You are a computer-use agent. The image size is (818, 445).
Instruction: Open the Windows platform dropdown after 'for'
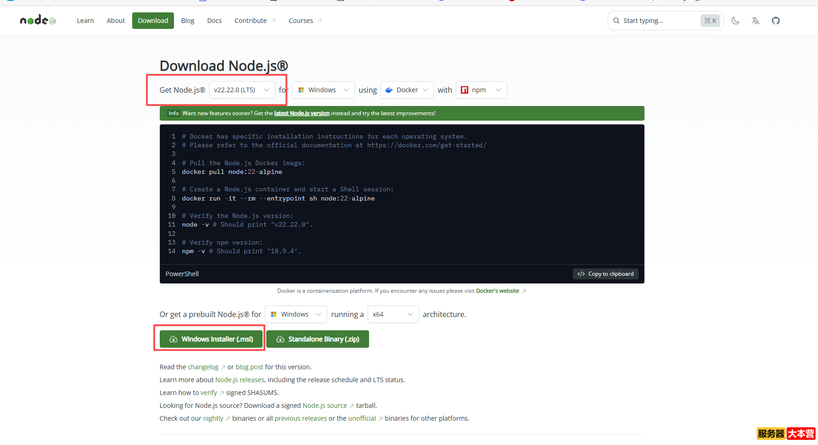pyautogui.click(x=323, y=90)
